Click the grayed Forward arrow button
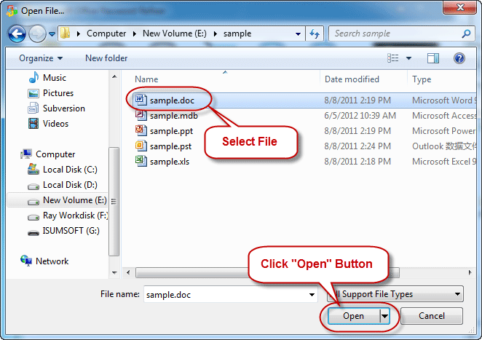Viewport: 482px width, 340px height. [37, 33]
